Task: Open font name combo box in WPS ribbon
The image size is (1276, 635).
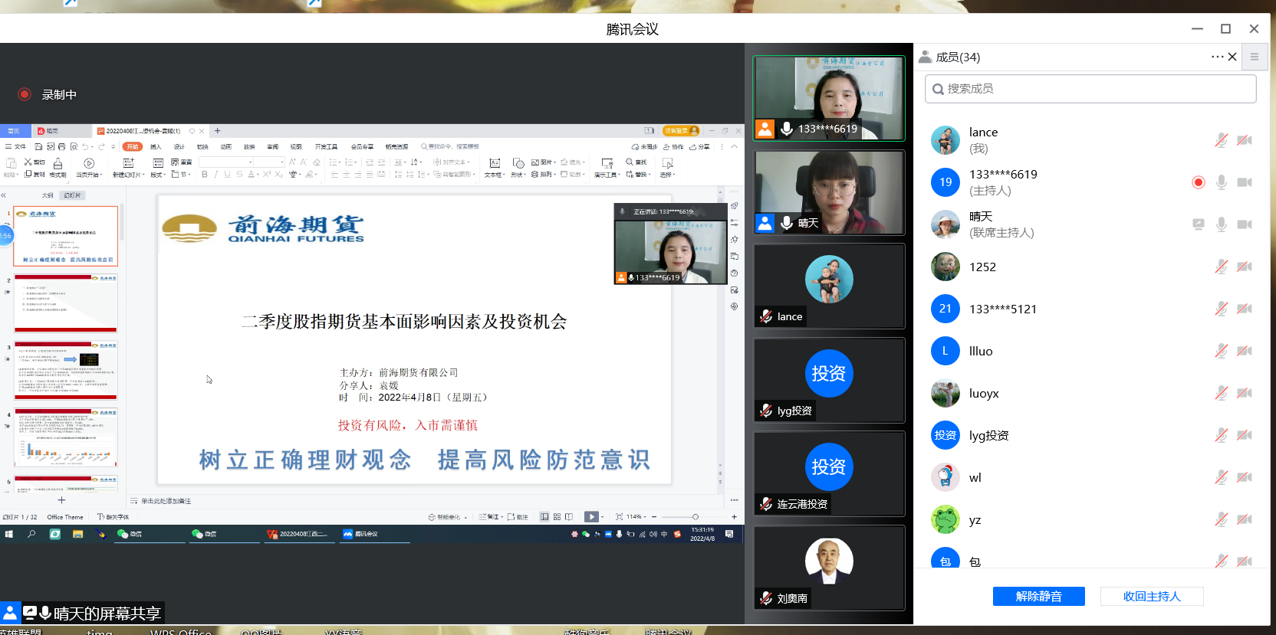Action: (x=226, y=162)
